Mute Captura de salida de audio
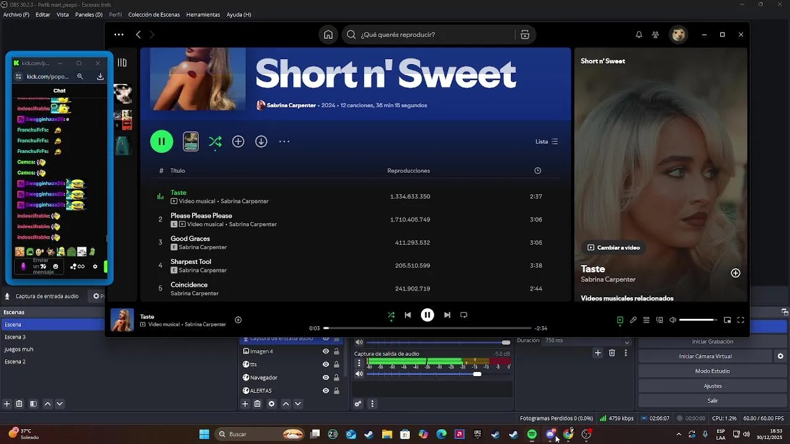The height and width of the screenshot is (444, 790). [x=359, y=374]
